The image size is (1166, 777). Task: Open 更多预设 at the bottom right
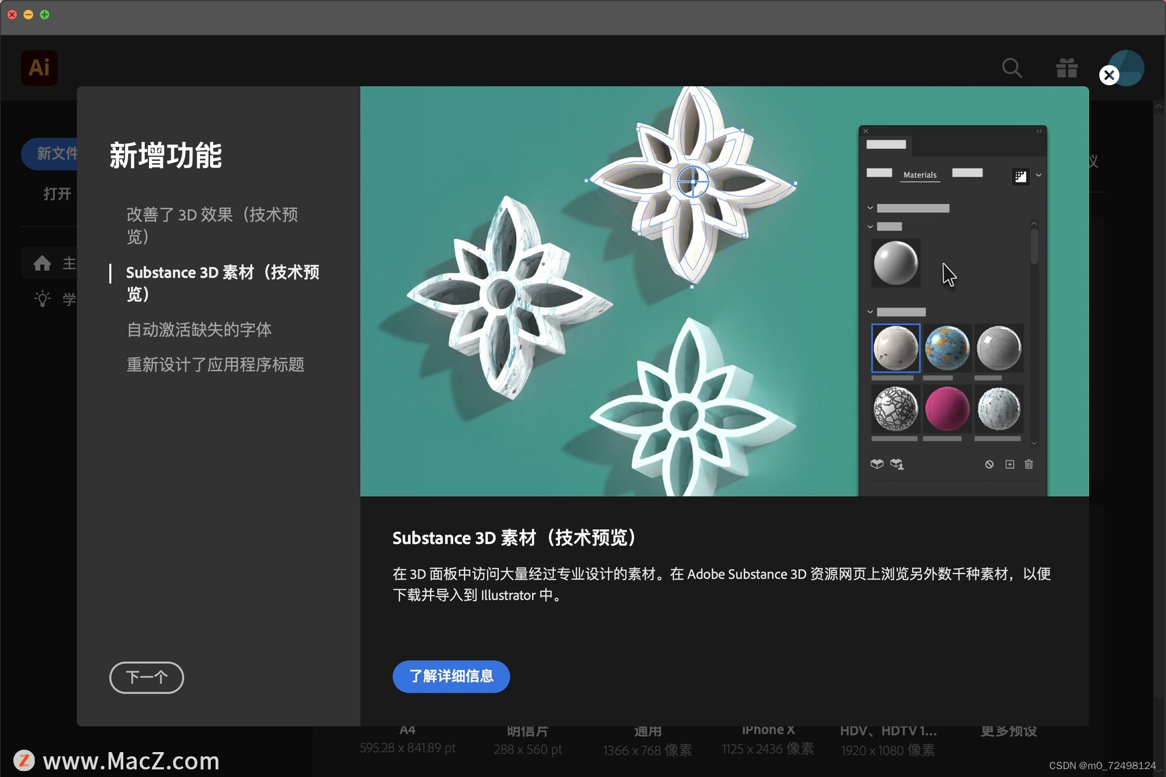[1009, 731]
